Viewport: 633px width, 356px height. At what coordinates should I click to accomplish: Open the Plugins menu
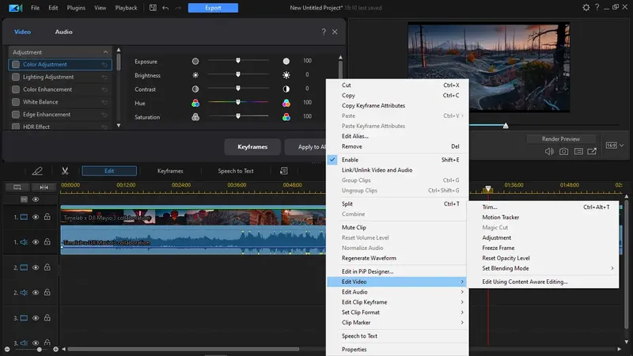(x=76, y=8)
